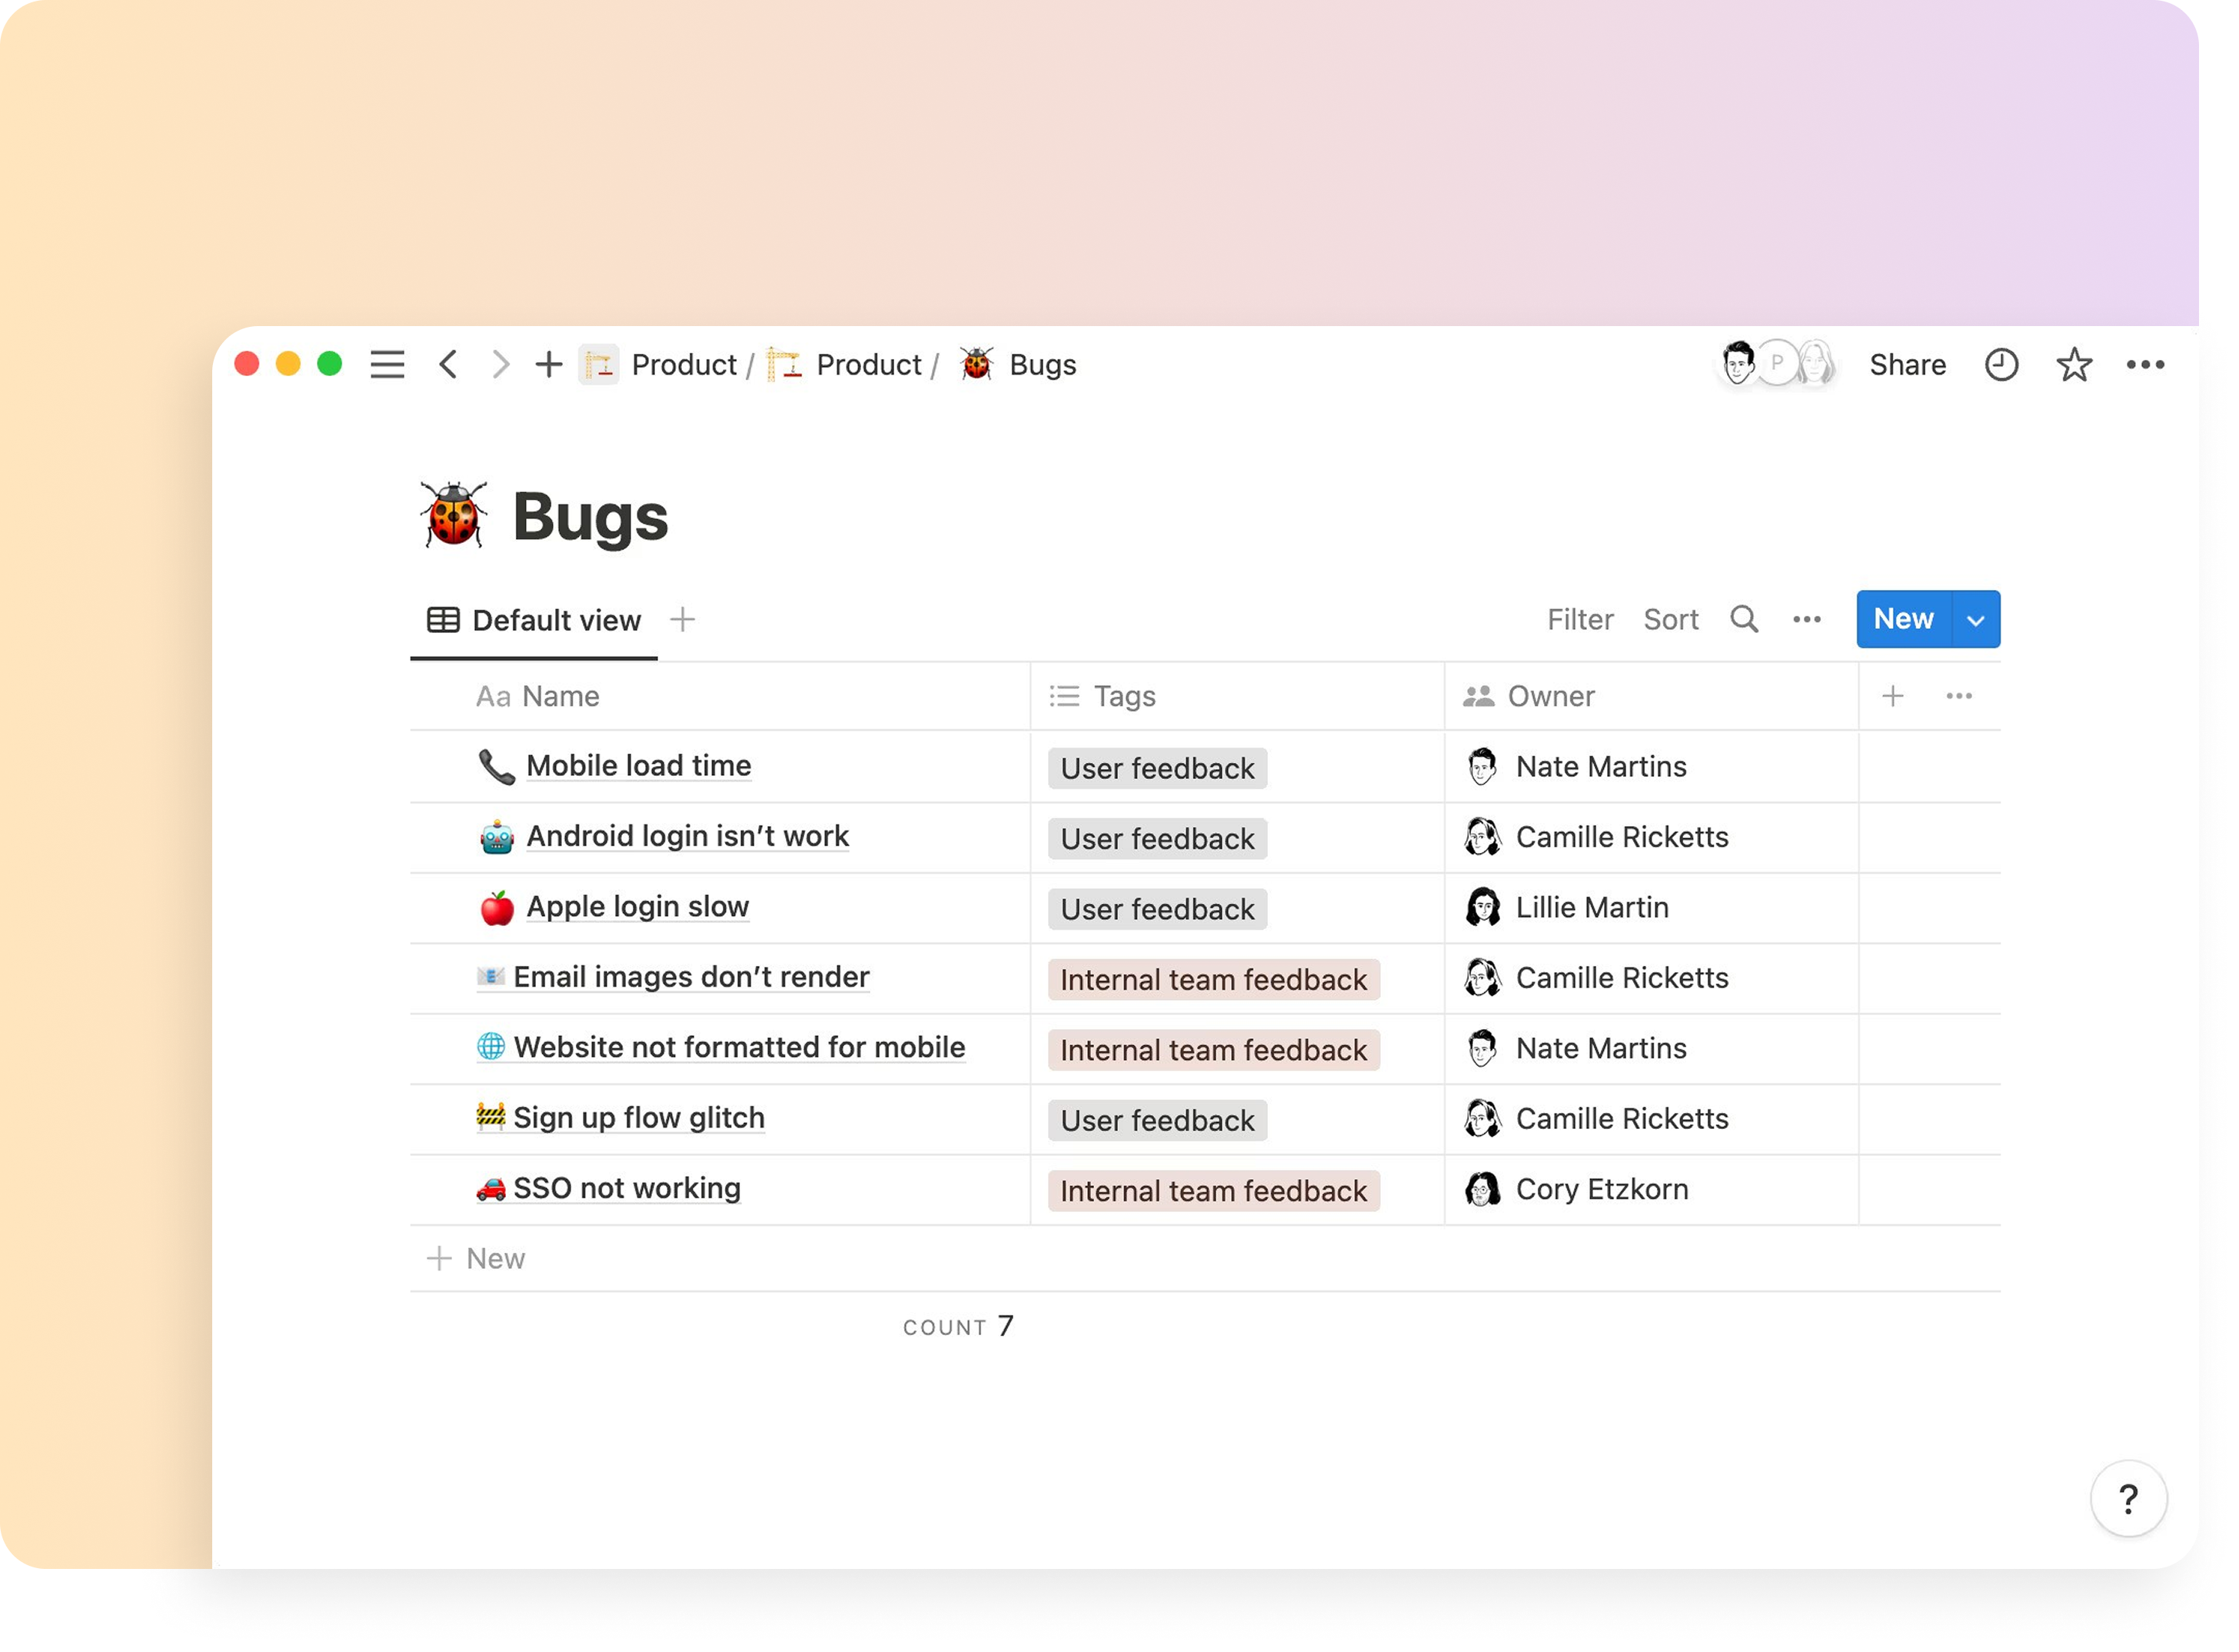The width and height of the screenshot is (2239, 1652).
Task: Click the first collaborator avatar in header
Action: (x=1738, y=364)
